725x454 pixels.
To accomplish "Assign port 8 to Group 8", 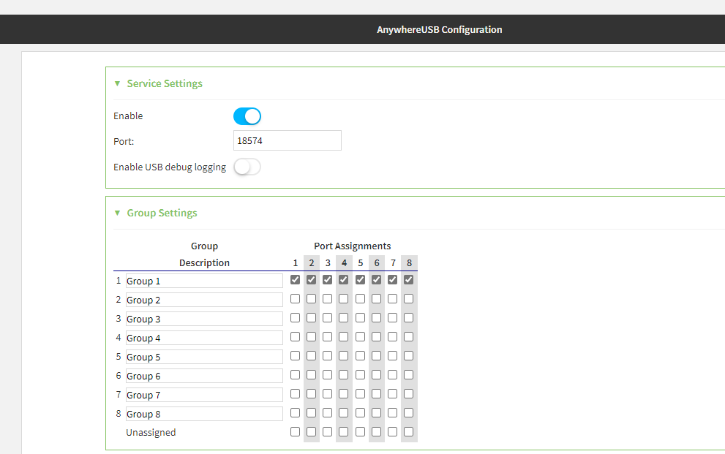I will (x=409, y=412).
